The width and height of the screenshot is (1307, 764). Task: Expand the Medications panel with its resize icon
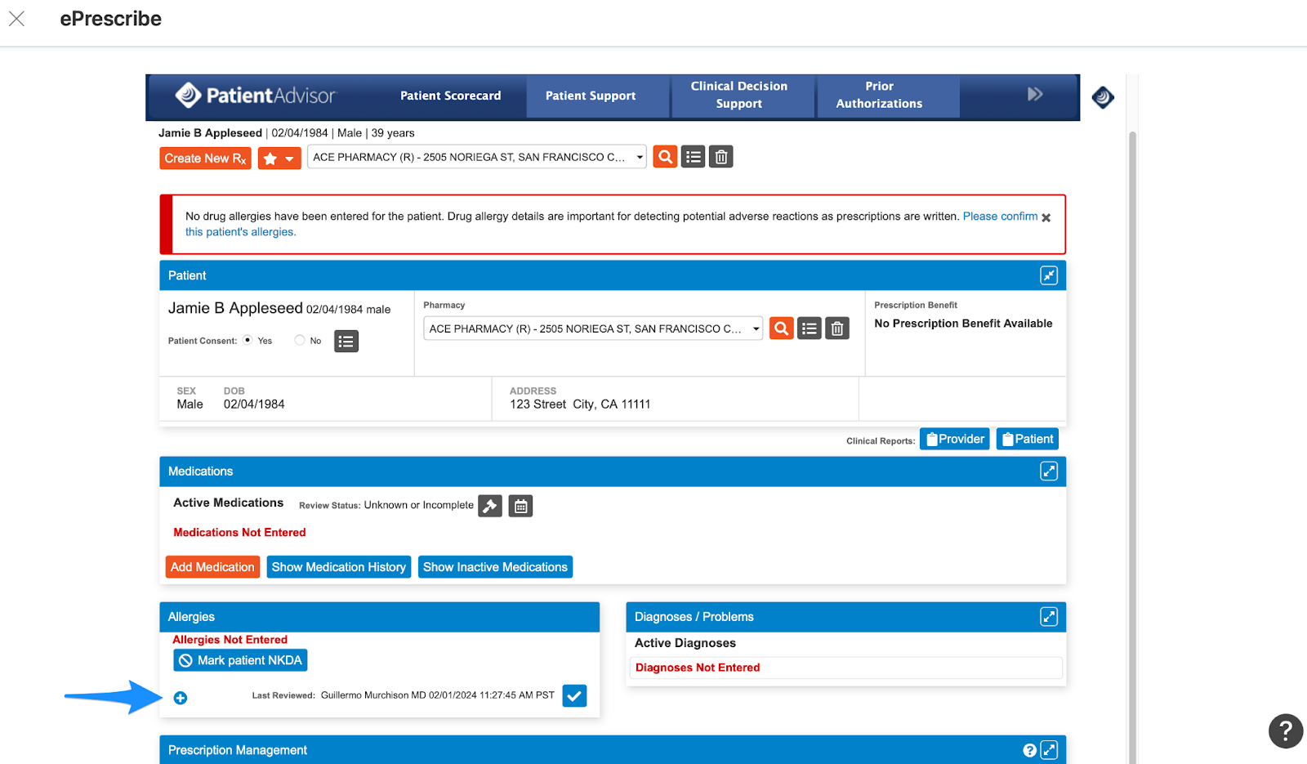[x=1049, y=471]
